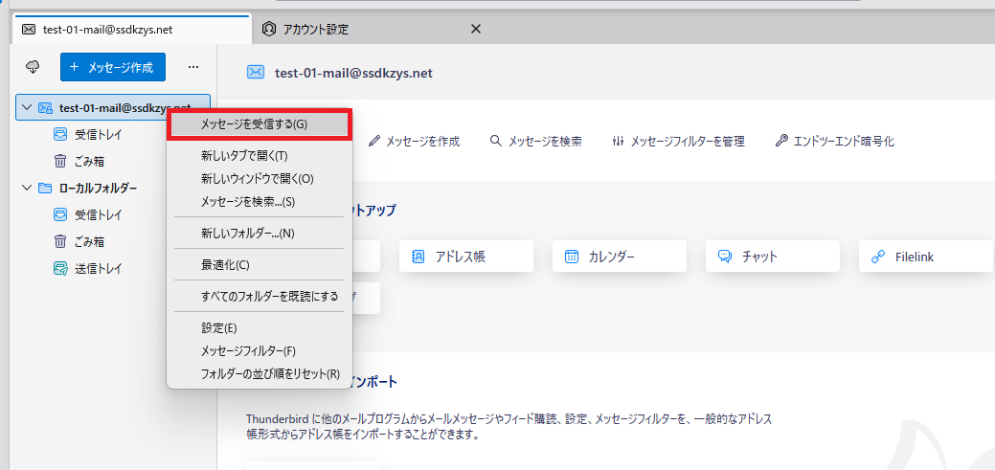Click the Local Folders outbox icon
This screenshot has height=470, width=995.
click(59, 268)
